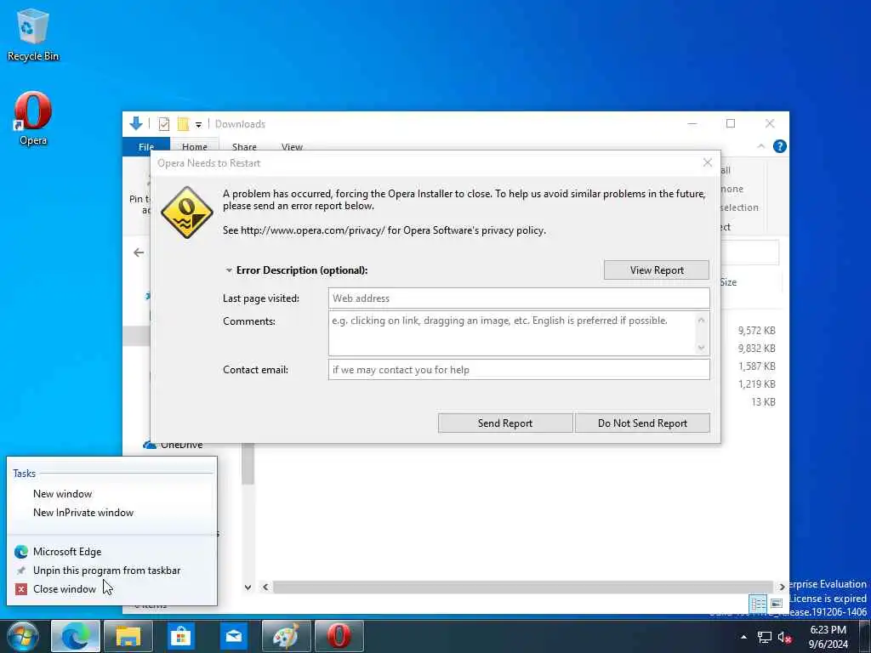Viewport: 871px width, 653px height.
Task: Click the left arrow of horizontal scrollbar
Action: click(265, 587)
